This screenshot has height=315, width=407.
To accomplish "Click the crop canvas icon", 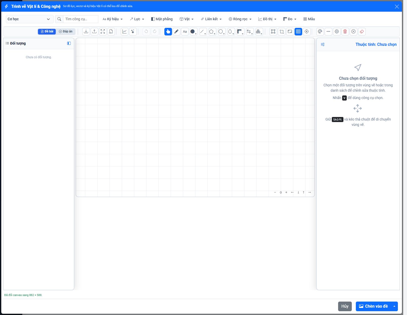I will [x=282, y=32].
